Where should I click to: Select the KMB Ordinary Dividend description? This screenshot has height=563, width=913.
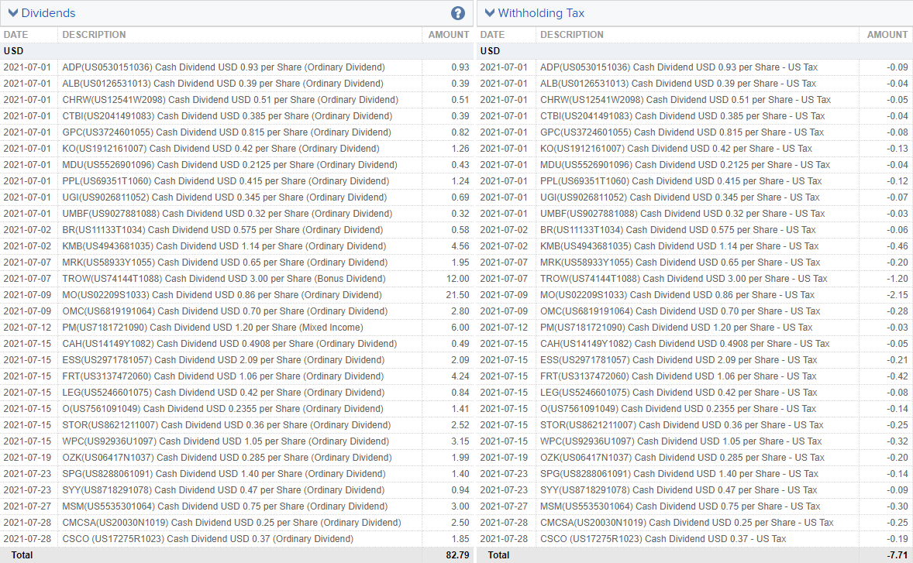(224, 246)
